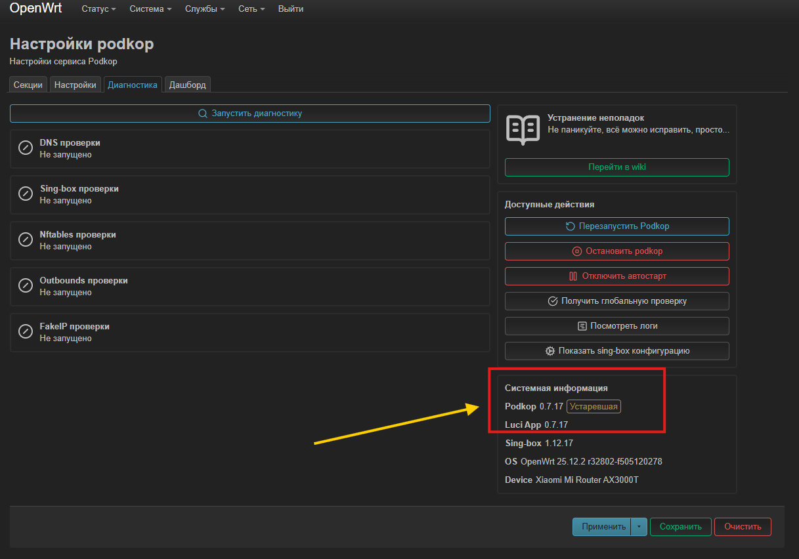Click the Outbounds проверки status circle icon

(26, 286)
